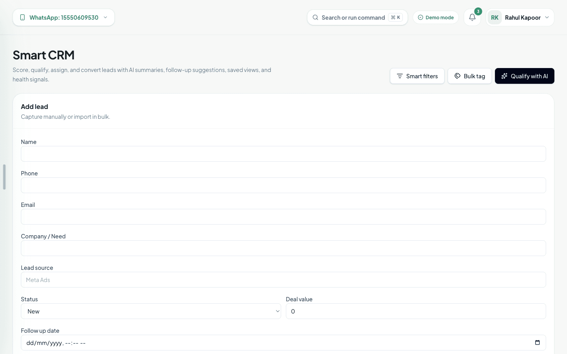Open the notifications bell
Viewport: 567px width, 354px height.
coord(472,17)
